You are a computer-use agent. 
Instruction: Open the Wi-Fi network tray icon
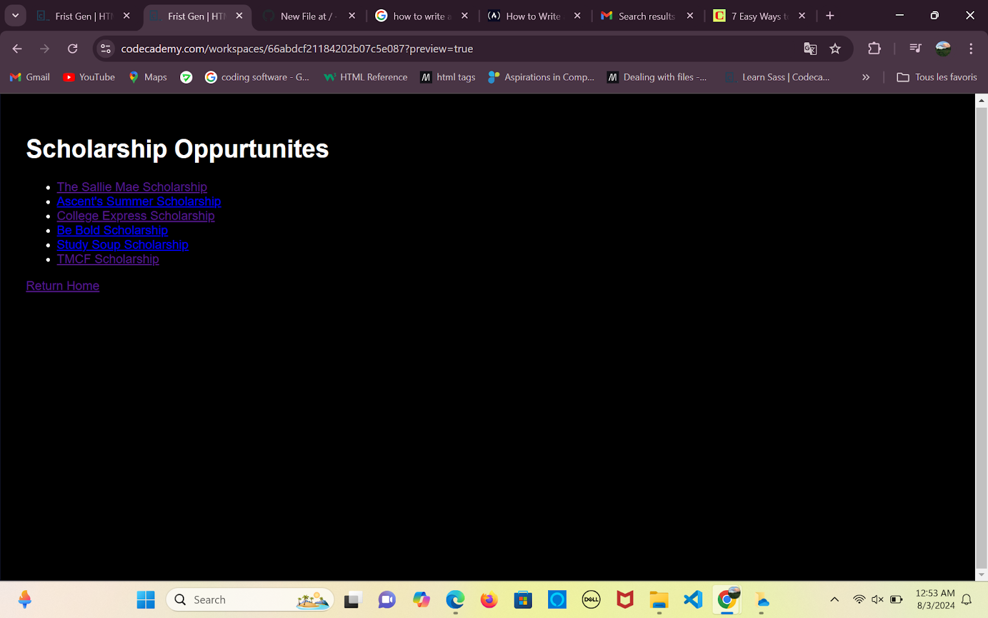click(x=859, y=600)
